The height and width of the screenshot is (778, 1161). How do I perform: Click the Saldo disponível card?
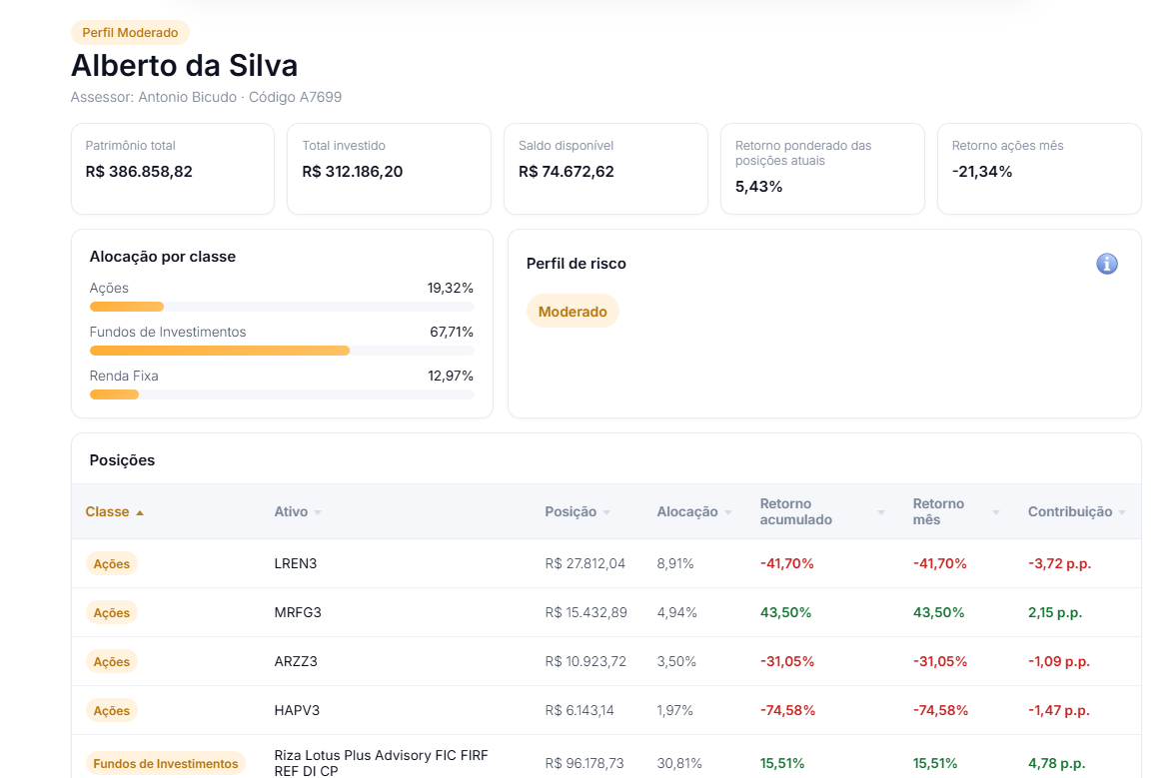[x=605, y=169]
